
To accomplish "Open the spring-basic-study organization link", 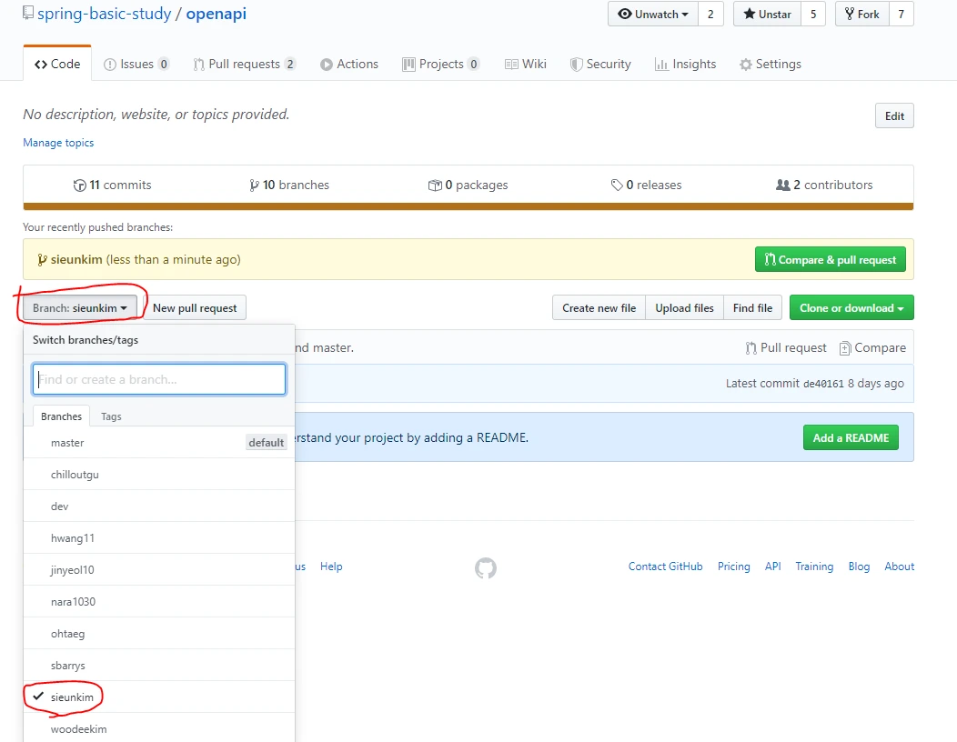I will [x=105, y=14].
